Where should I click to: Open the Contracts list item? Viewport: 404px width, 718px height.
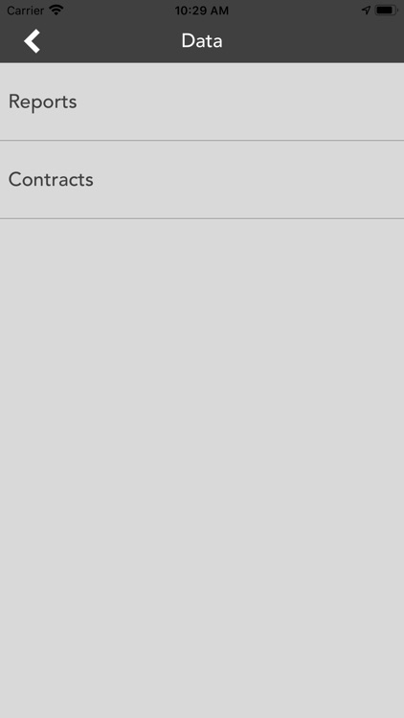point(202,180)
